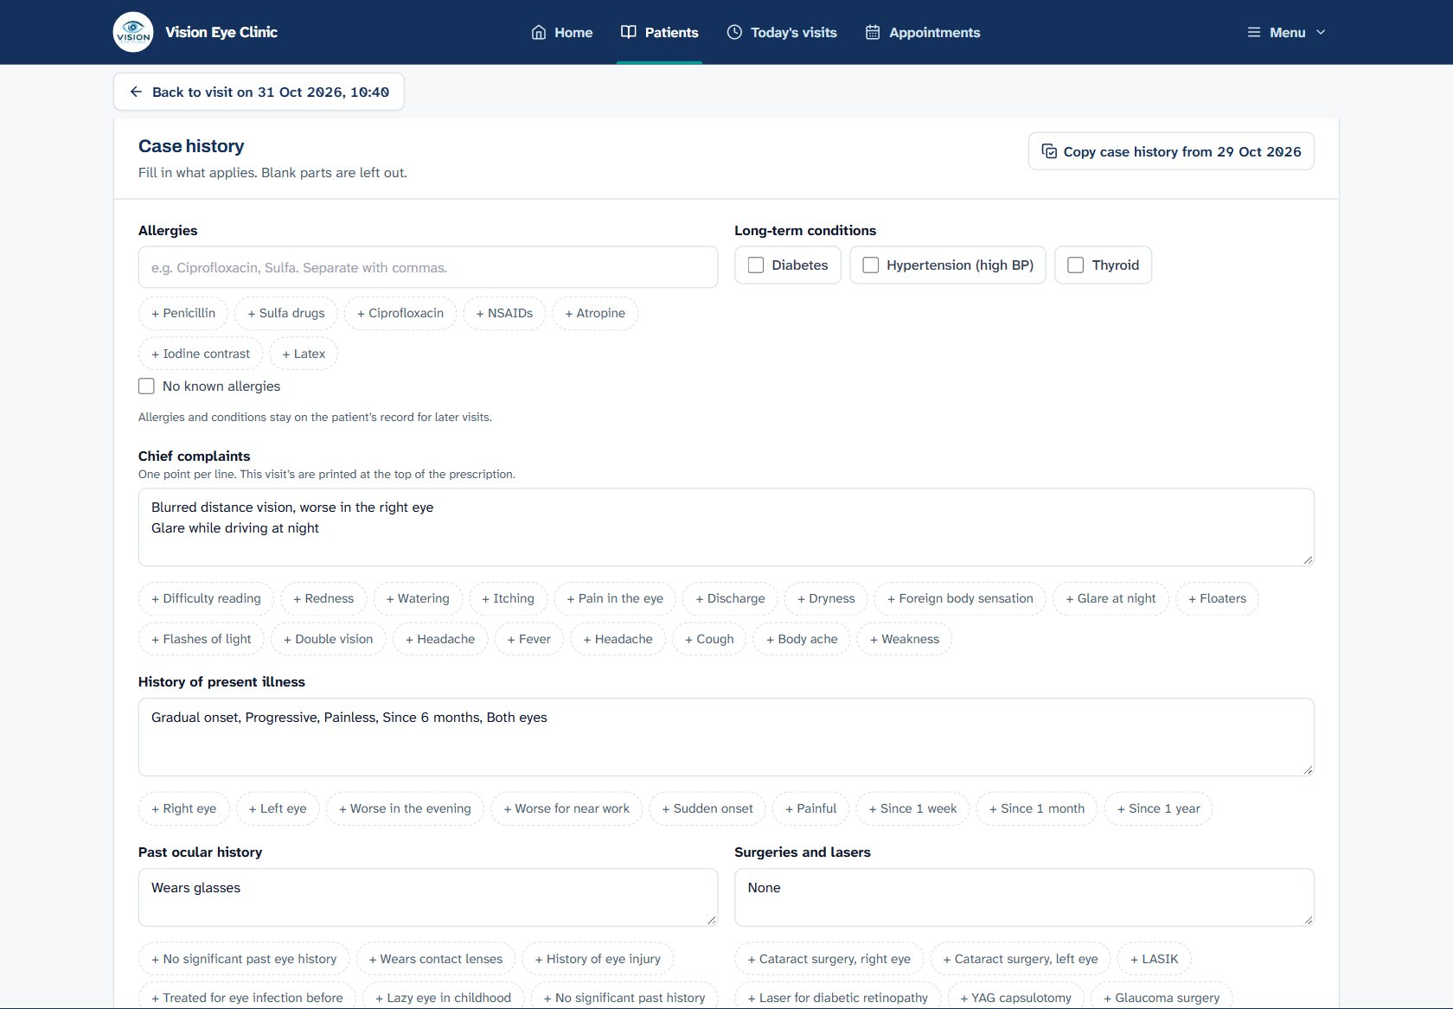Click the Patients book icon
The width and height of the screenshot is (1453, 1009).
coord(629,32)
